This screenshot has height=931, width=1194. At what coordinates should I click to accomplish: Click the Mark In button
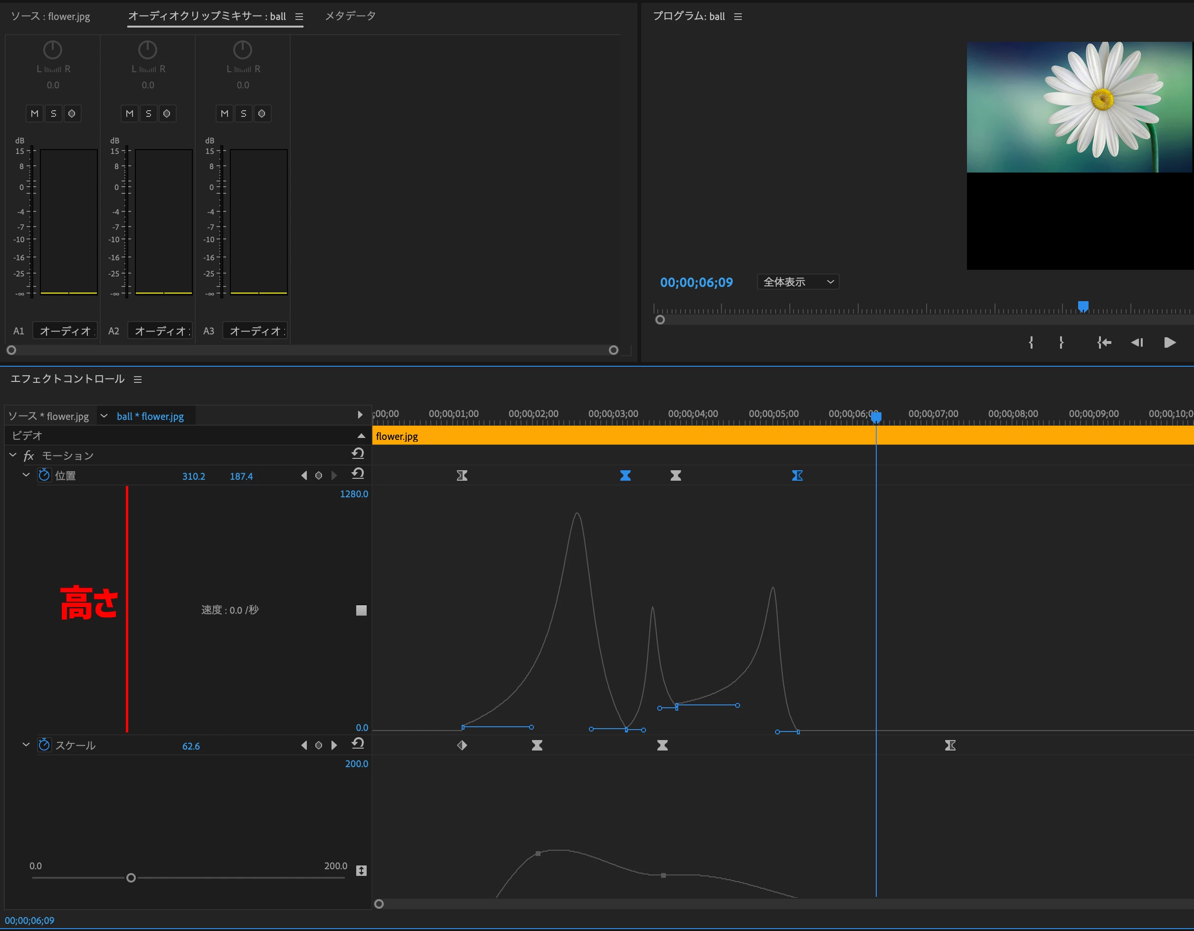1031,343
